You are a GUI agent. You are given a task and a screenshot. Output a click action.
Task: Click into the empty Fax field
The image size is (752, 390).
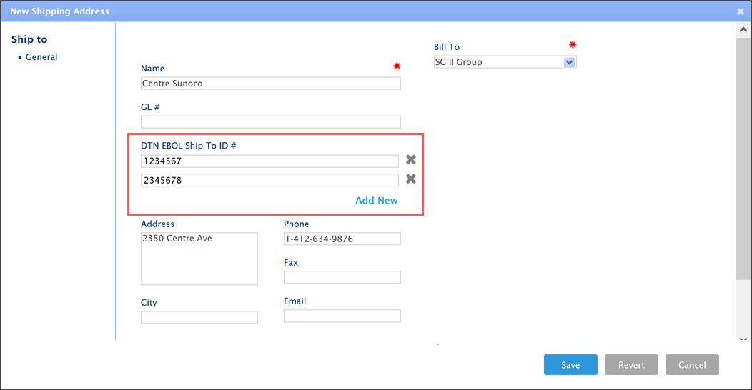click(342, 277)
